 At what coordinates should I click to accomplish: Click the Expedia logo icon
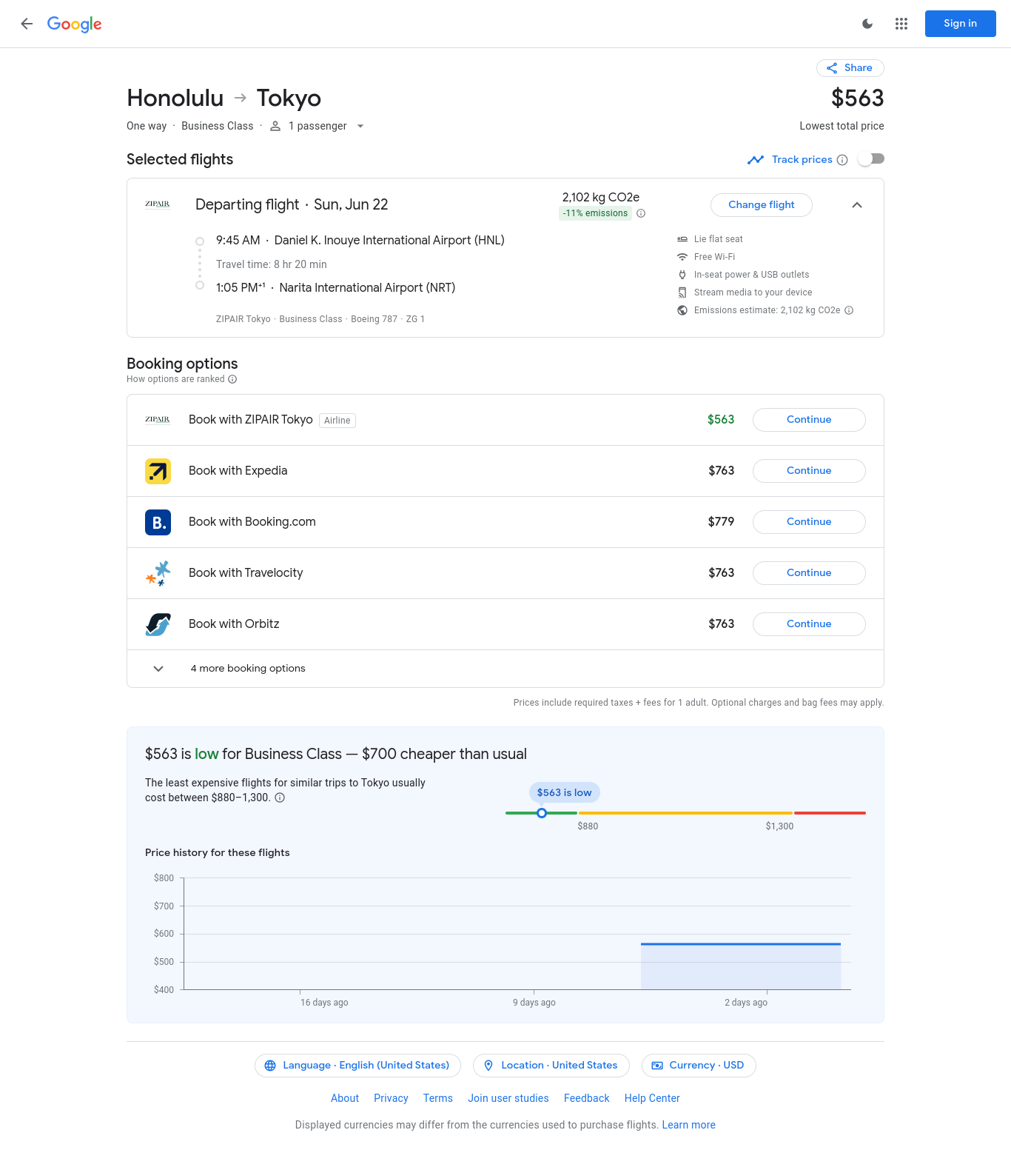(x=158, y=471)
